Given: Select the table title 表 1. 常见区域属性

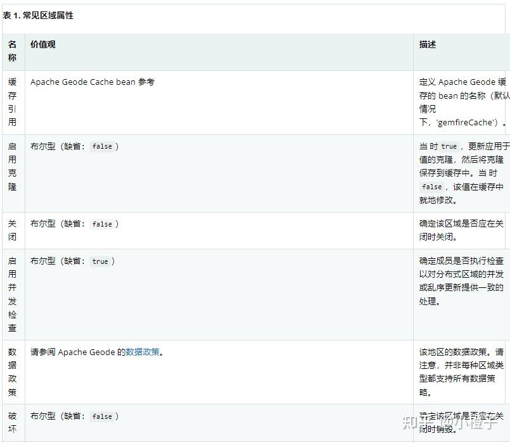Looking at the screenshot, I should coord(38,15).
